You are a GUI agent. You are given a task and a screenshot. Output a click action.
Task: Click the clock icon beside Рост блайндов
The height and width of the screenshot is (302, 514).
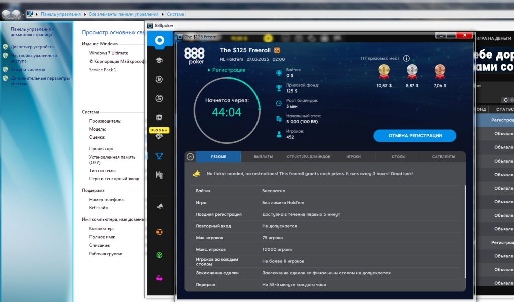(x=279, y=103)
